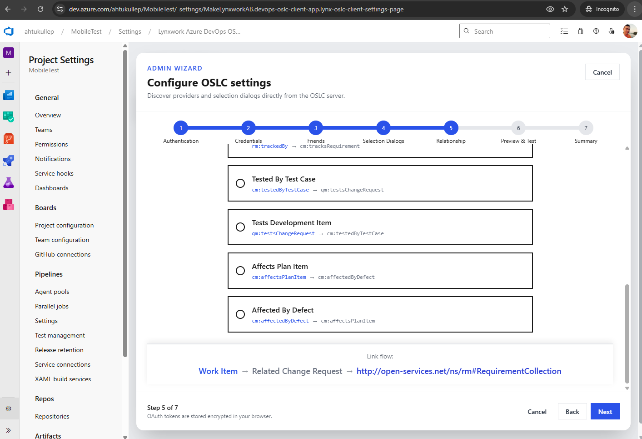The width and height of the screenshot is (642, 439).
Task: Bookmark page with the star icon
Action: (x=565, y=9)
